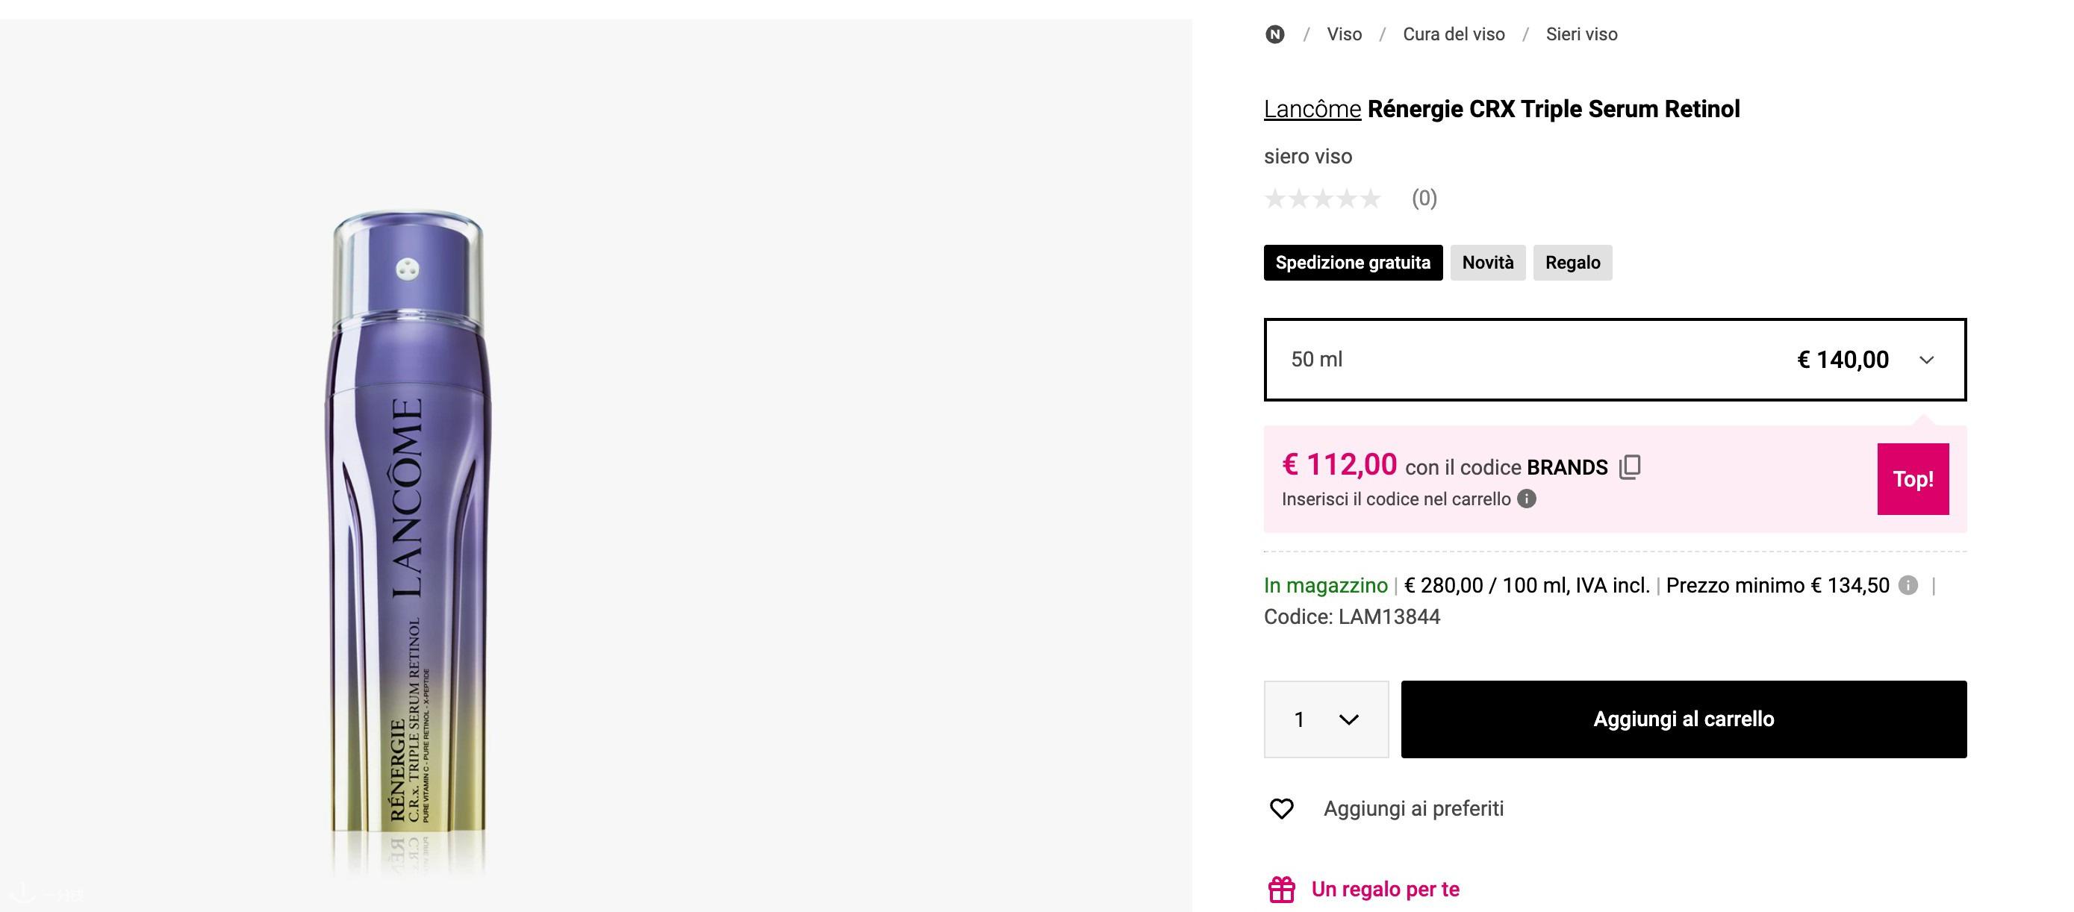Go to Viso breadcrumb category

[x=1345, y=34]
